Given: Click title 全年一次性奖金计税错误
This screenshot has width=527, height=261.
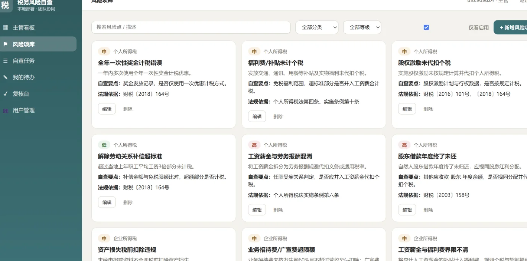Looking at the screenshot, I should (x=130, y=63).
